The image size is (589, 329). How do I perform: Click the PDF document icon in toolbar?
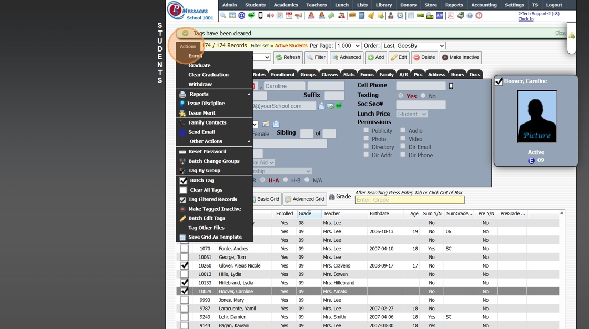(451, 16)
